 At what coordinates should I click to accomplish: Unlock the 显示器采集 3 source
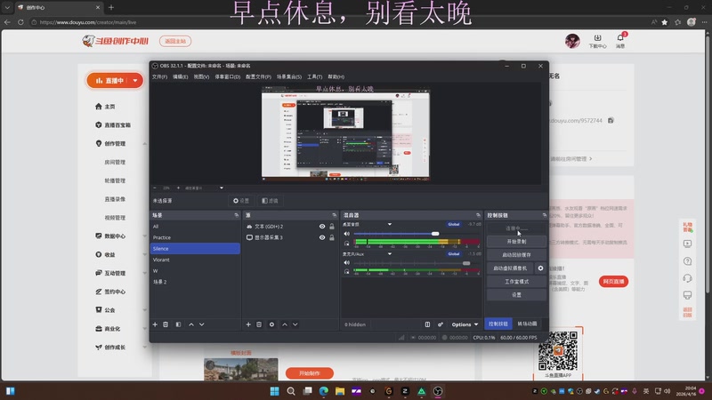pyautogui.click(x=332, y=237)
